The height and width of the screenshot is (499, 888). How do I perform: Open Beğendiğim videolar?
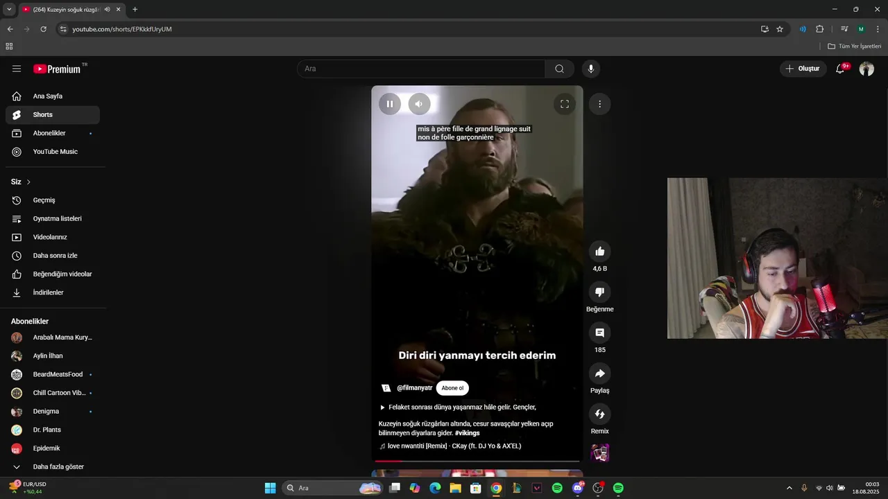tap(53, 274)
